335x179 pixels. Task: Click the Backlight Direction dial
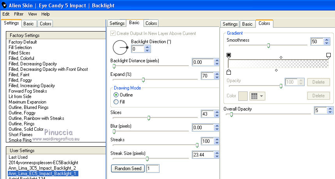pos(120,47)
